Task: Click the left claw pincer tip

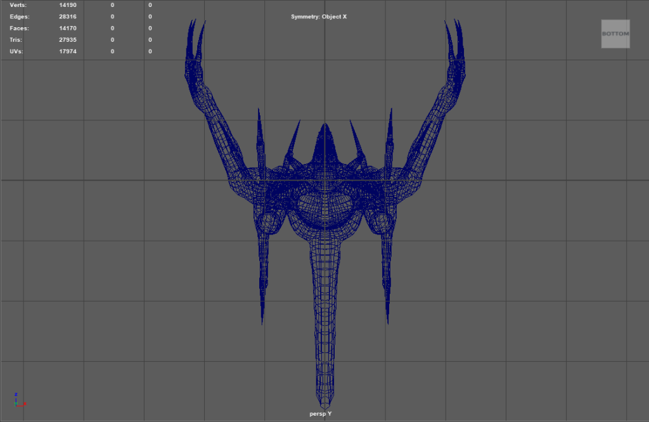Action: 191,25
